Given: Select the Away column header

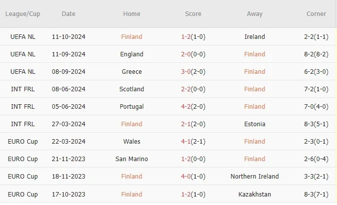Looking at the screenshot, I should pyautogui.click(x=254, y=14).
